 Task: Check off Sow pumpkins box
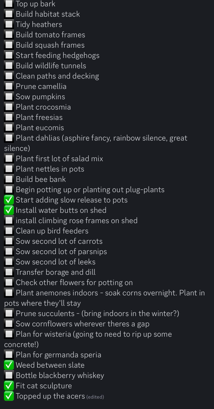9,96
